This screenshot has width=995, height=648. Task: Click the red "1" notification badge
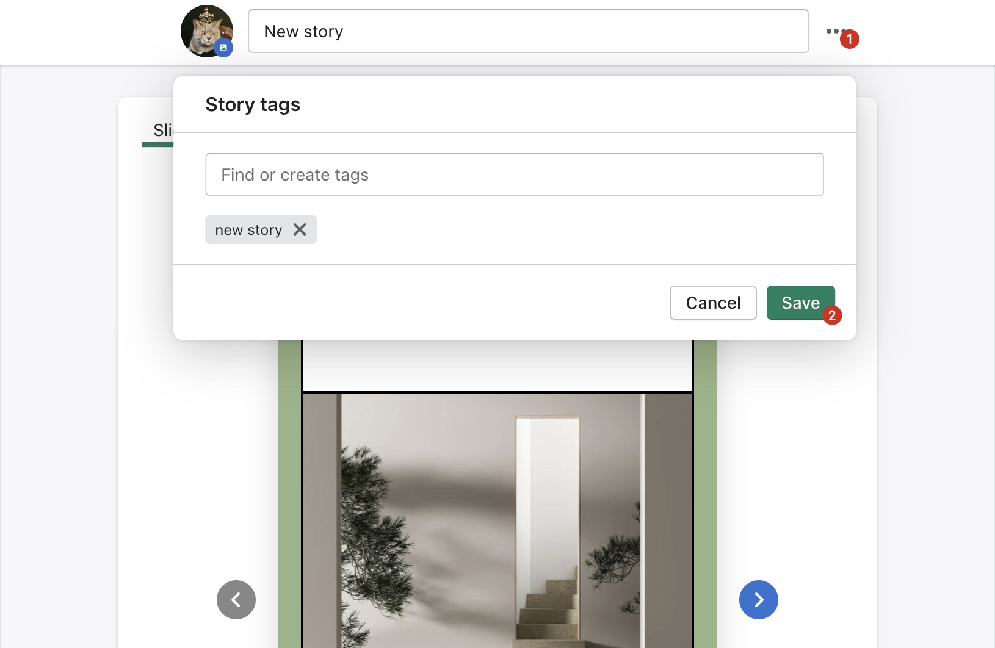[851, 39]
